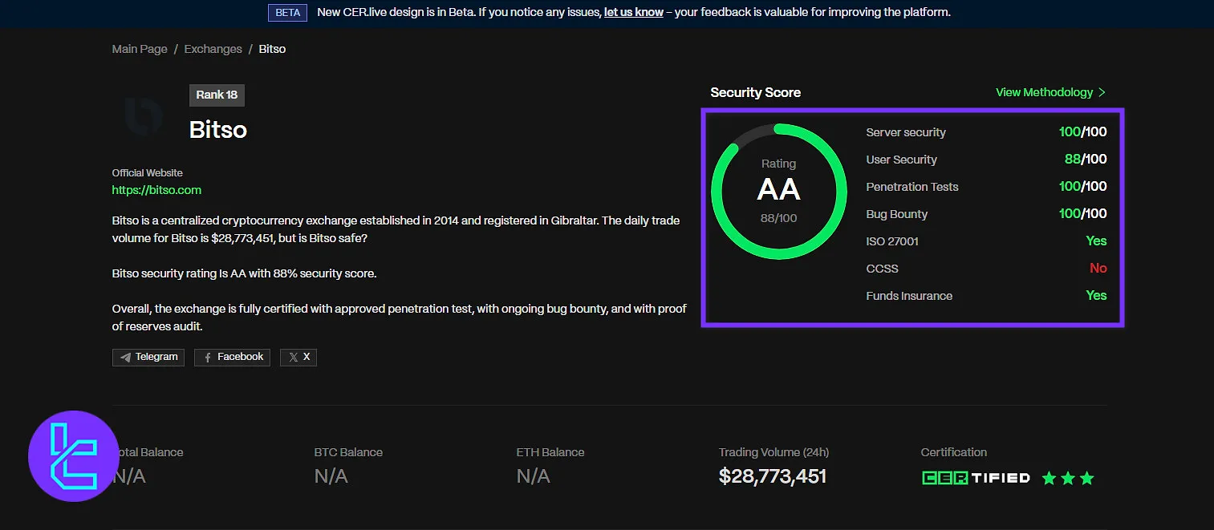
Task: Click the BETA badge in banner
Action: [287, 12]
